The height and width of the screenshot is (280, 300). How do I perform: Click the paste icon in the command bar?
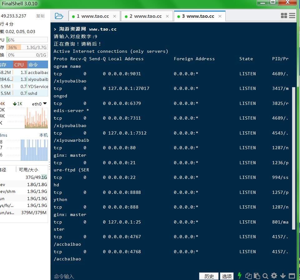tap(257, 276)
